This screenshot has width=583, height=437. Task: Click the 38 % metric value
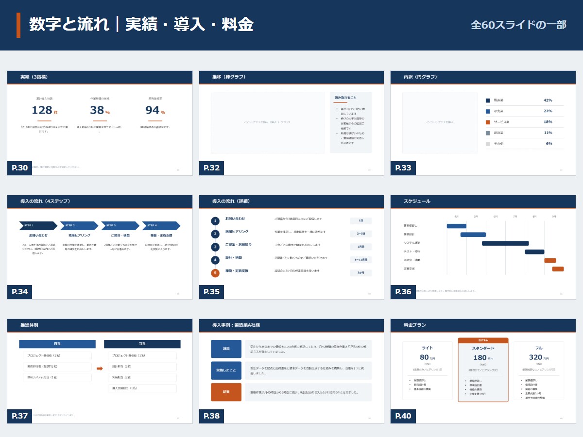100,111
